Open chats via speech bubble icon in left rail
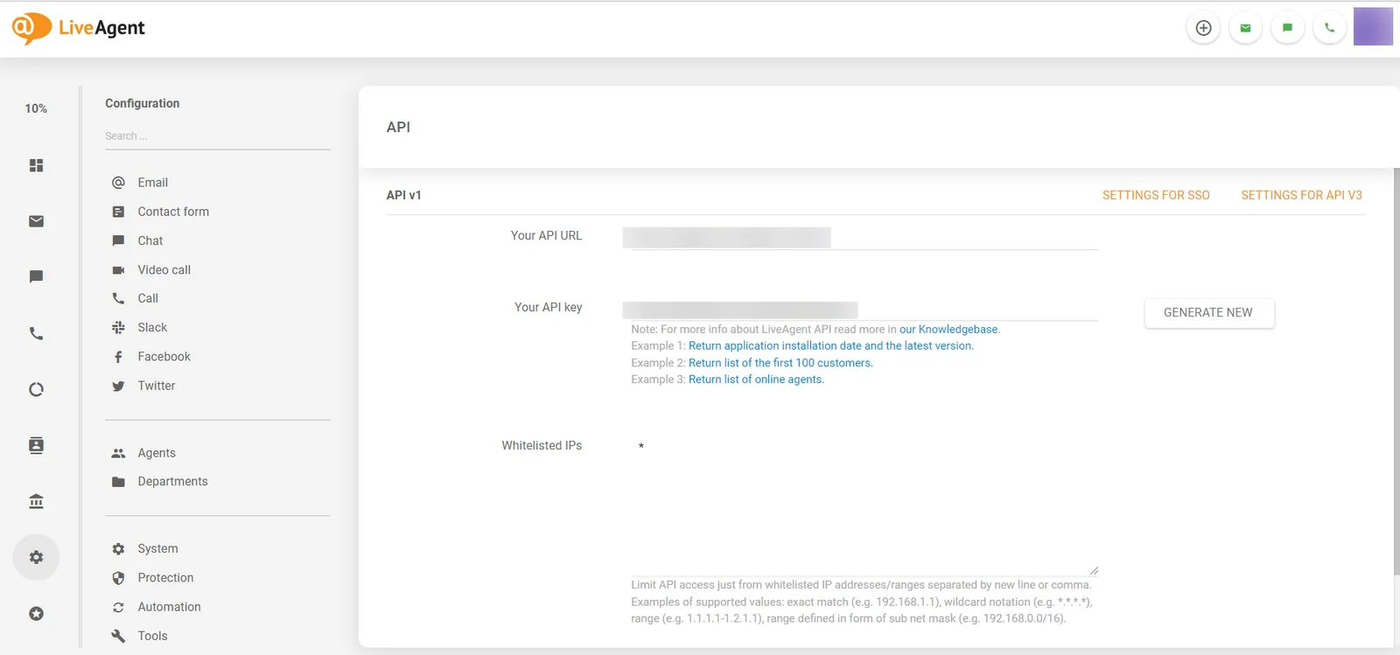 point(36,277)
